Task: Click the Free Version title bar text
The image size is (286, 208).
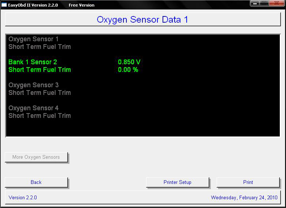Action: click(x=81, y=5)
